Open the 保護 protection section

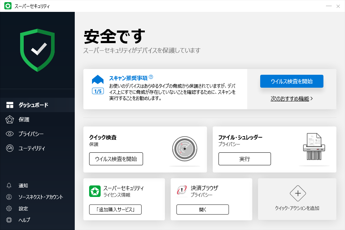pos(24,119)
